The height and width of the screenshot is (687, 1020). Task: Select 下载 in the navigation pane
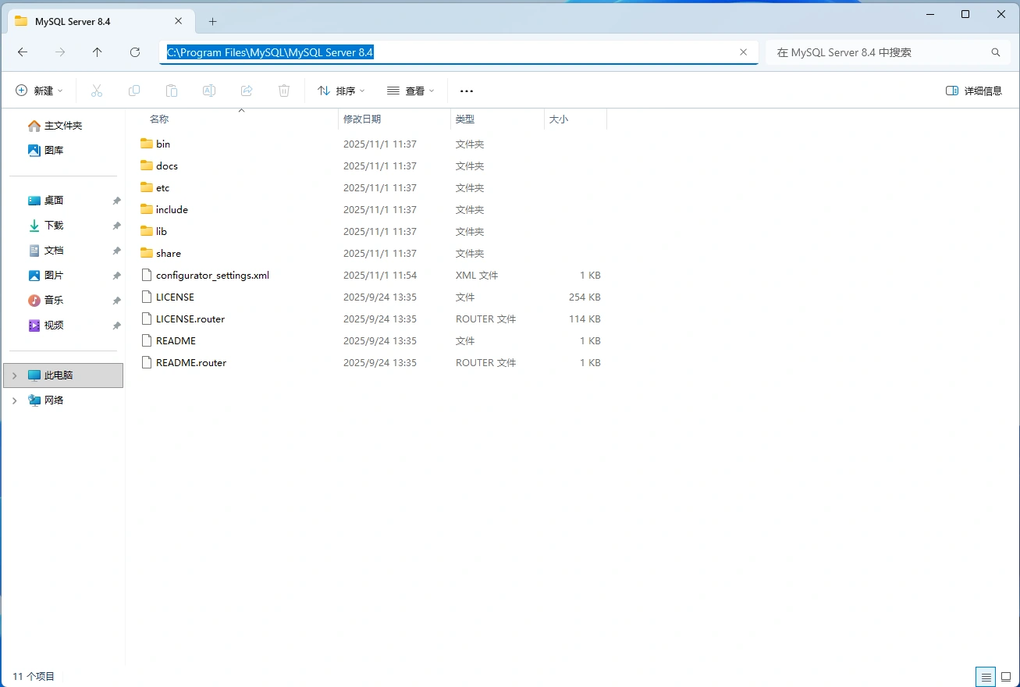[x=54, y=226]
